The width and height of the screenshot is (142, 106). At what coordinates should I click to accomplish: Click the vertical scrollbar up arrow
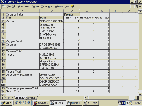tap(140, 12)
